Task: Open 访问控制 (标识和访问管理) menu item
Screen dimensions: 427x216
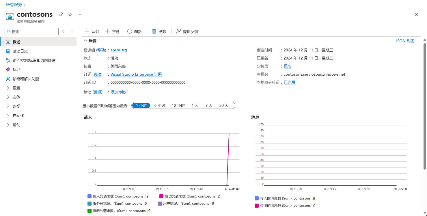Action: (34, 60)
